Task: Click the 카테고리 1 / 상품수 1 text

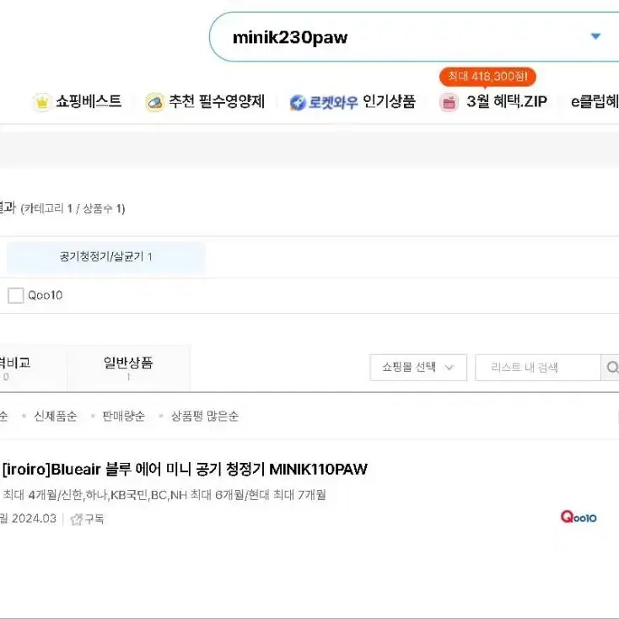Action: [73, 208]
